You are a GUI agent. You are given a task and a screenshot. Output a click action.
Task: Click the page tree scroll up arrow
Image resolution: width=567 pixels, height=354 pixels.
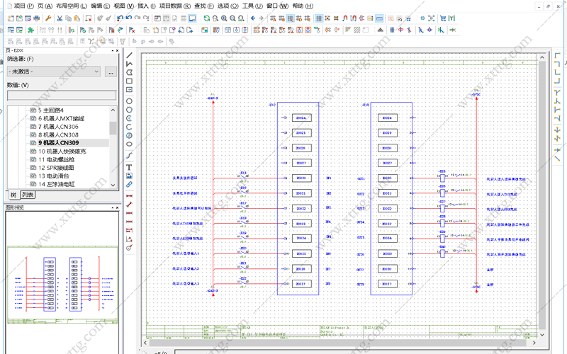pyautogui.click(x=113, y=110)
